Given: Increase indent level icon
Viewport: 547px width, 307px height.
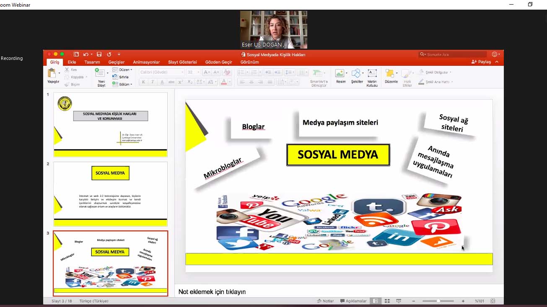Looking at the screenshot, I should [x=277, y=72].
